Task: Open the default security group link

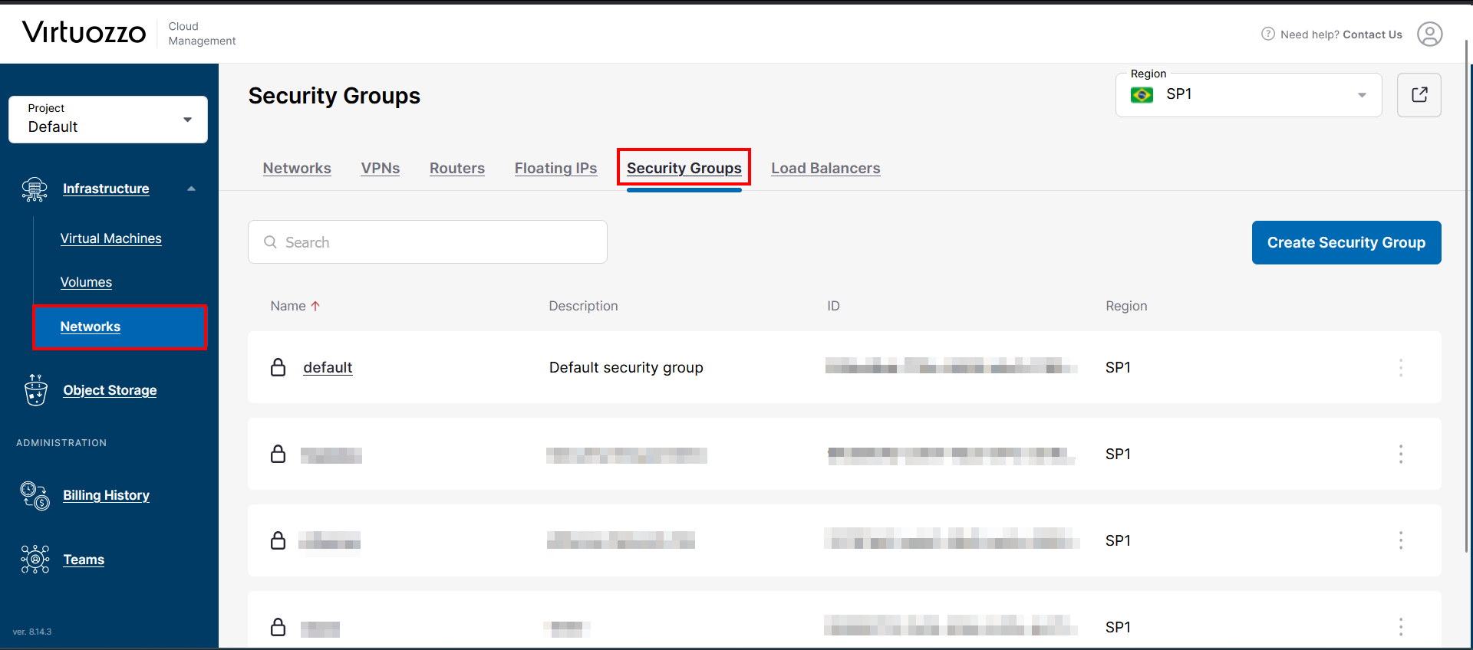Action: [328, 367]
